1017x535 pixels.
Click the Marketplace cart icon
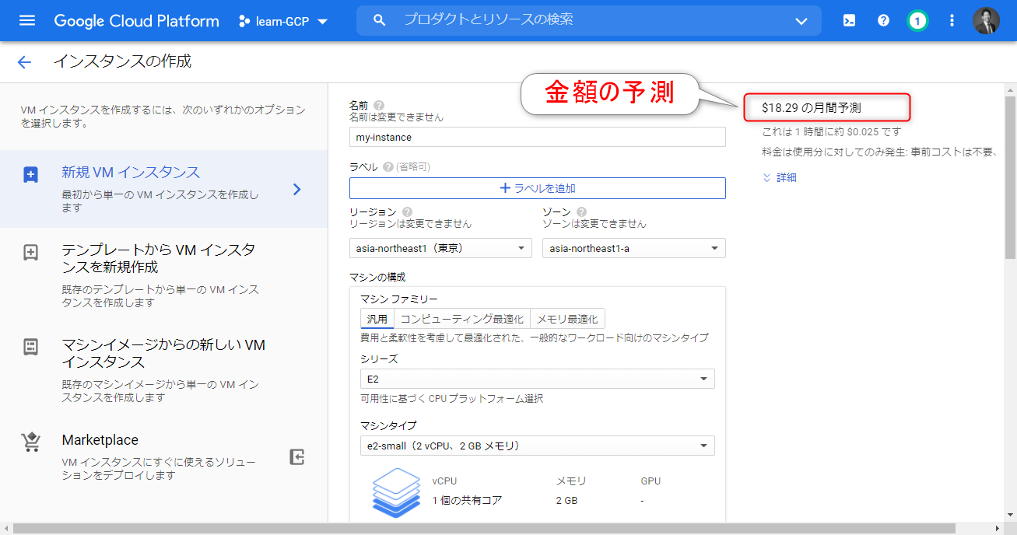click(30, 442)
